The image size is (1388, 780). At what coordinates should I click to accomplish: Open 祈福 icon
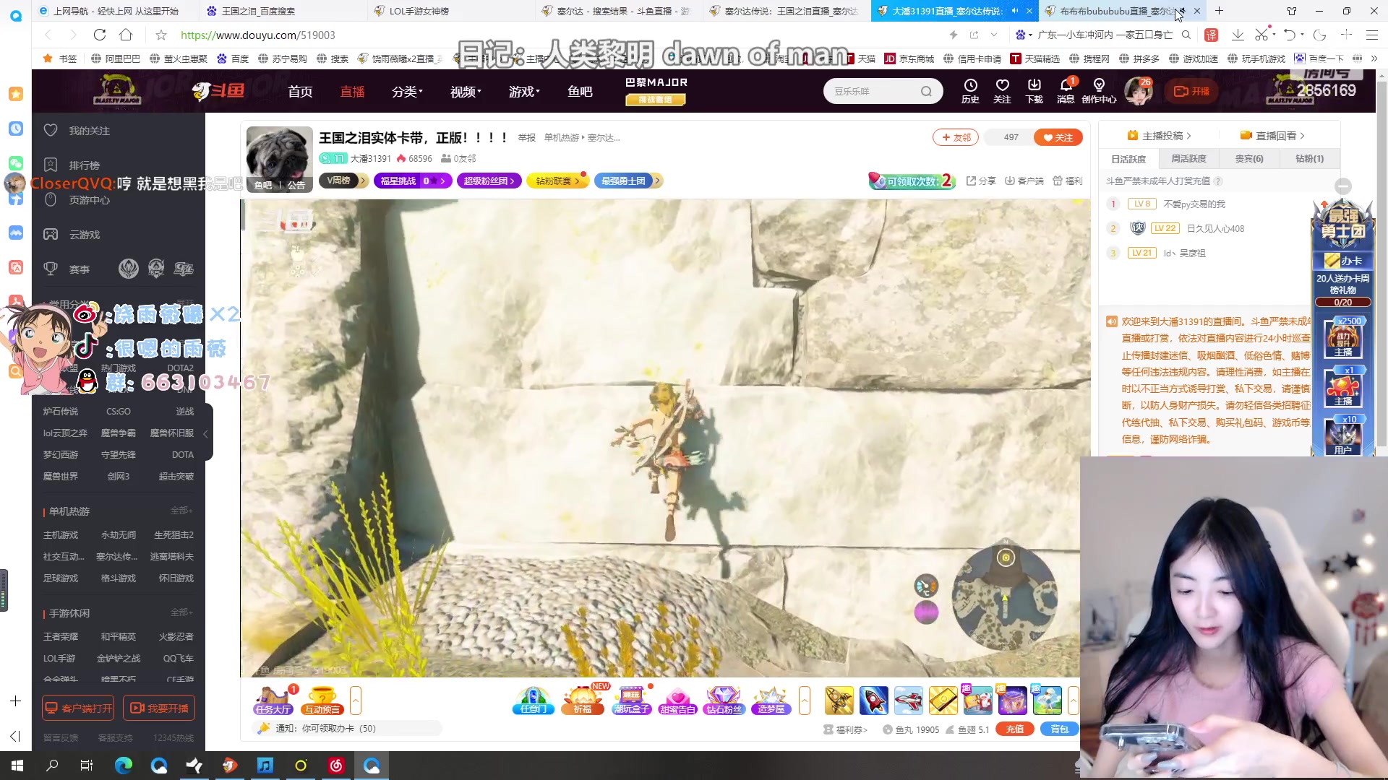point(583,701)
